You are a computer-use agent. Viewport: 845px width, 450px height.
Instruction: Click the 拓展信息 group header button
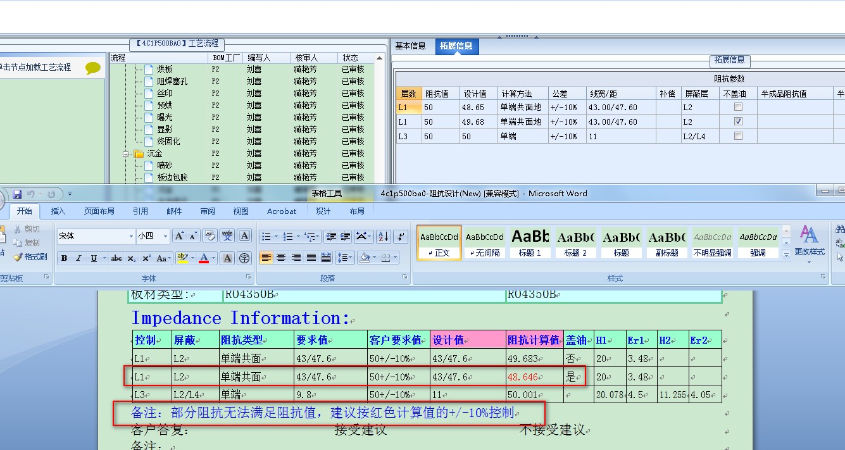pos(729,61)
